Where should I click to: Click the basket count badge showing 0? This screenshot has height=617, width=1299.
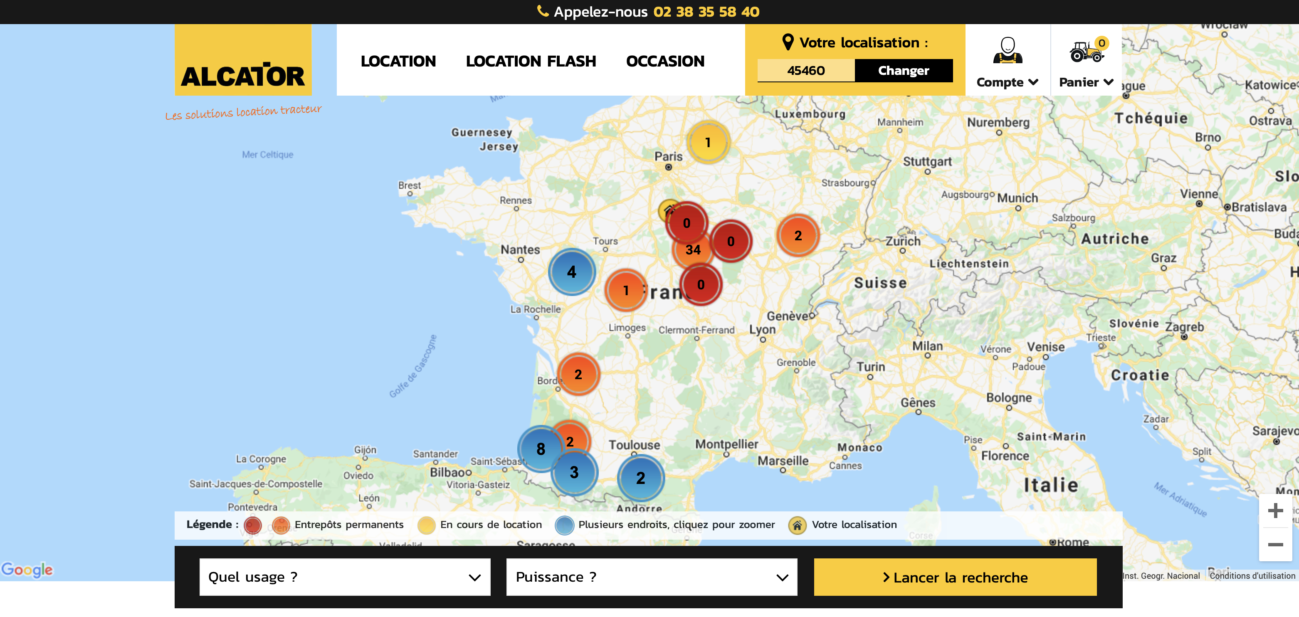pos(1102,43)
